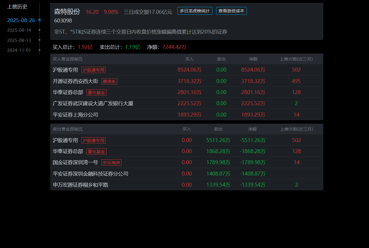The height and width of the screenshot is (248, 369).
Task: Click 买入营业部前五 table header
Action: (x=68, y=59)
